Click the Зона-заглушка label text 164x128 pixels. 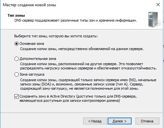coord(32,74)
